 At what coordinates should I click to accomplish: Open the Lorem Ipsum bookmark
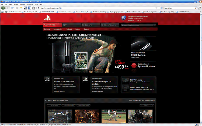pyautogui.click(x=64, y=12)
